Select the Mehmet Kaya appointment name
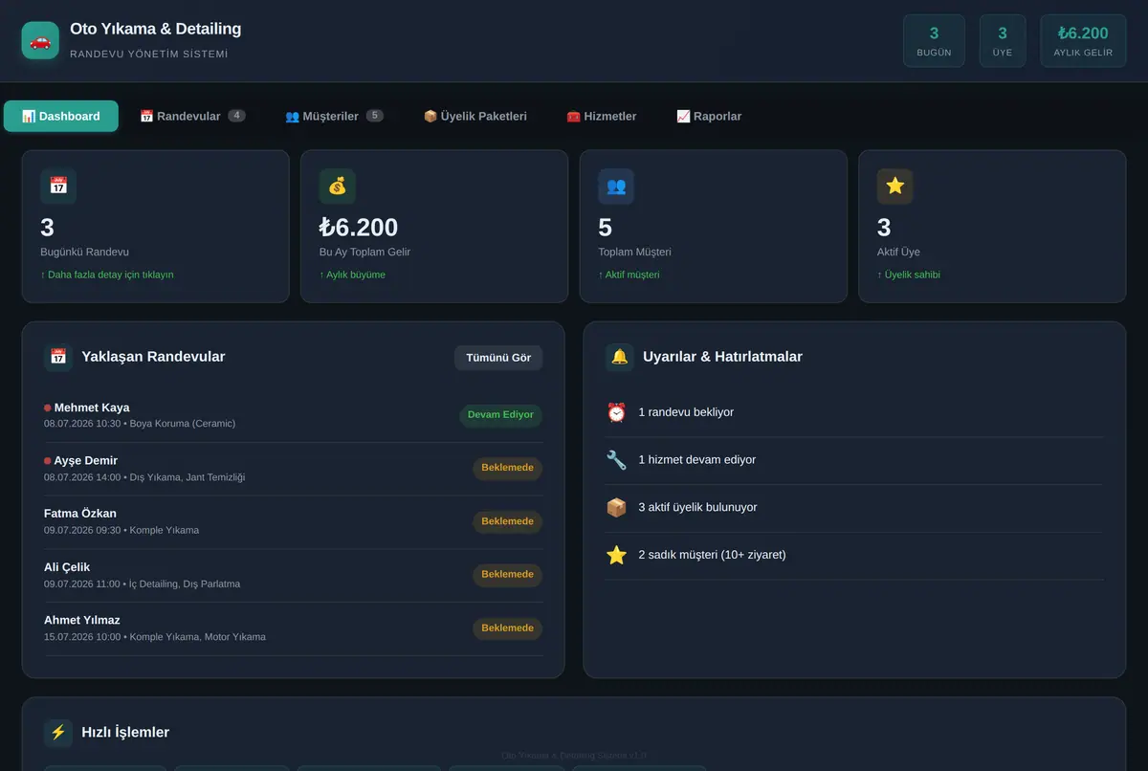This screenshot has width=1148, height=771. point(92,408)
